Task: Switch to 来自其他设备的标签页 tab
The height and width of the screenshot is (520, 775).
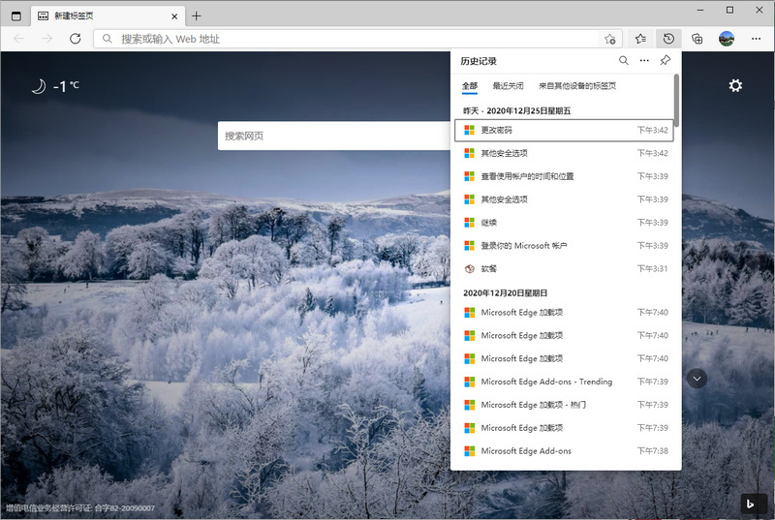Action: (x=577, y=86)
